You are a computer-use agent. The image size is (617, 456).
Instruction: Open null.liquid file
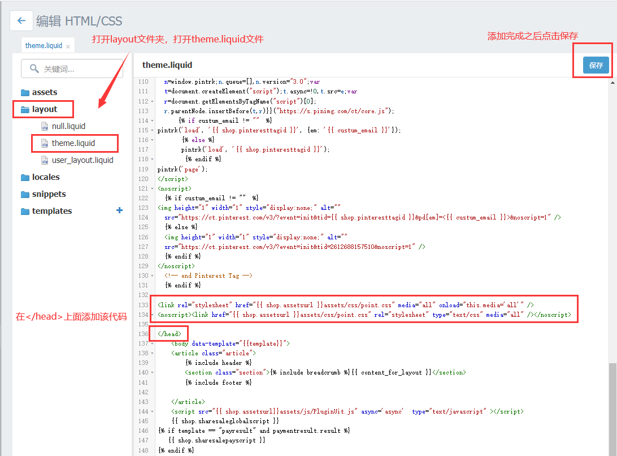(x=68, y=126)
